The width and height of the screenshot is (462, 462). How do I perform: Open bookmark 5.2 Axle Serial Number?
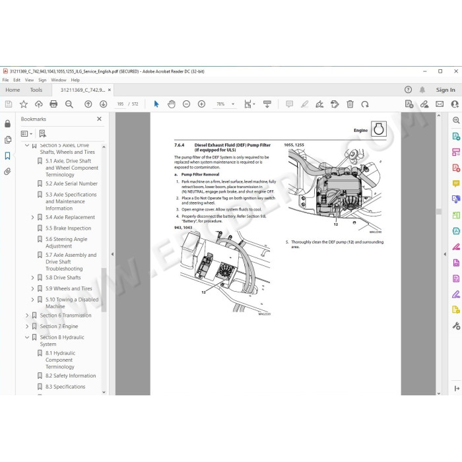point(71,183)
